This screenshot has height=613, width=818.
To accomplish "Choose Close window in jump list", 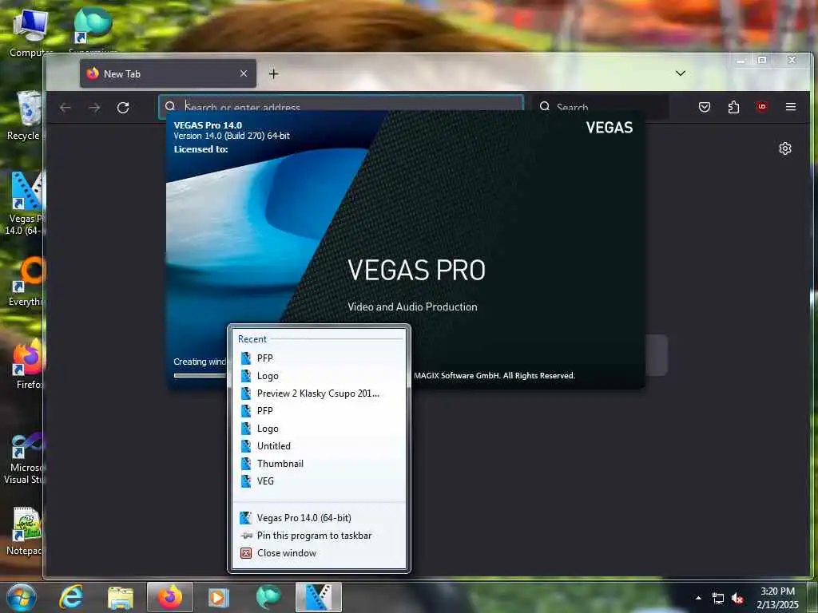I will (319, 553).
